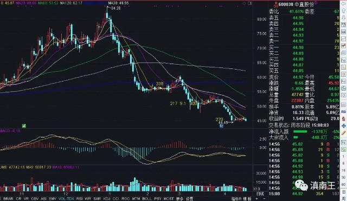Switch to the VR indicator tab
The height and width of the screenshot is (201, 347).
[x=26, y=199]
